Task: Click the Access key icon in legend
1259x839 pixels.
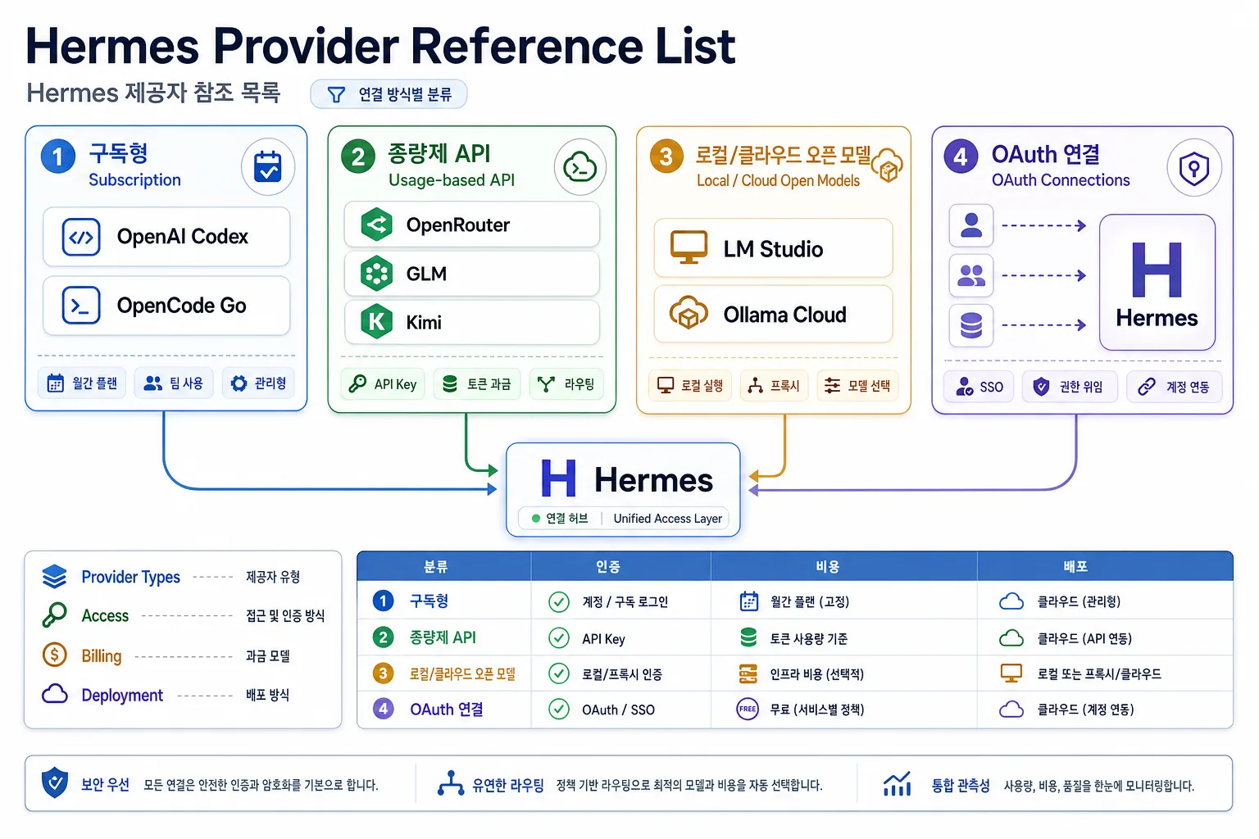Action: click(x=54, y=615)
